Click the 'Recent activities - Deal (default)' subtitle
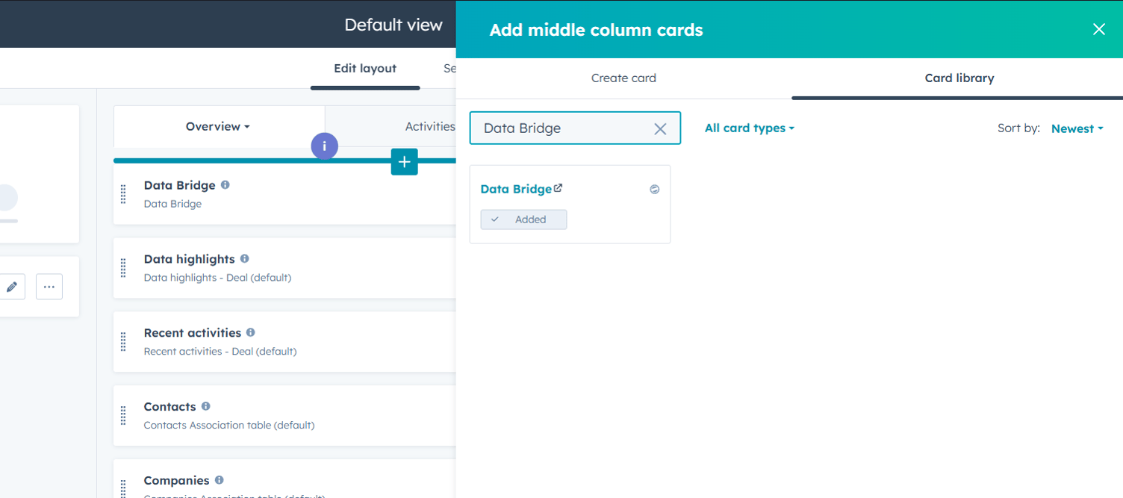This screenshot has width=1123, height=498. coord(220,352)
